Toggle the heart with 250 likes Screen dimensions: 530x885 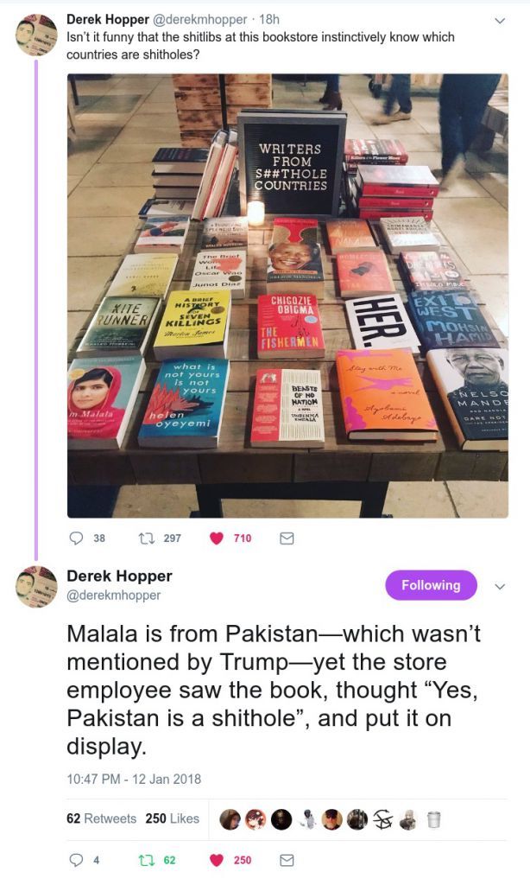pos(217,860)
